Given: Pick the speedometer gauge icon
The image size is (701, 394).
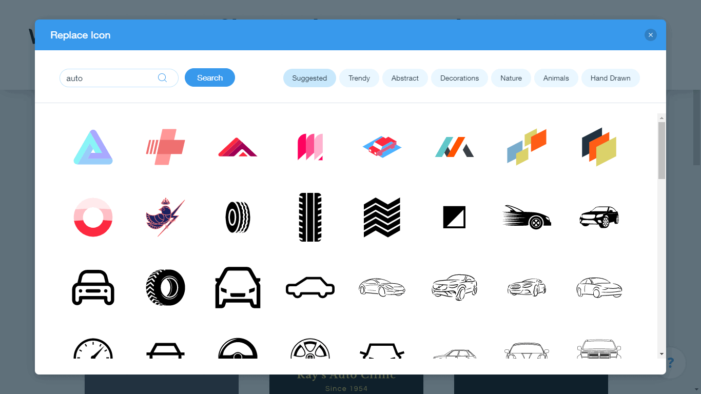Looking at the screenshot, I should 93,348.
